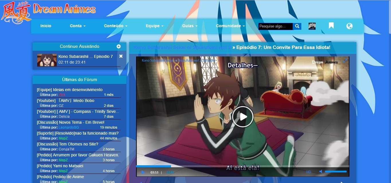Open forum topic 'Pedido de Anime'
391x183 pixels.
click(x=60, y=177)
